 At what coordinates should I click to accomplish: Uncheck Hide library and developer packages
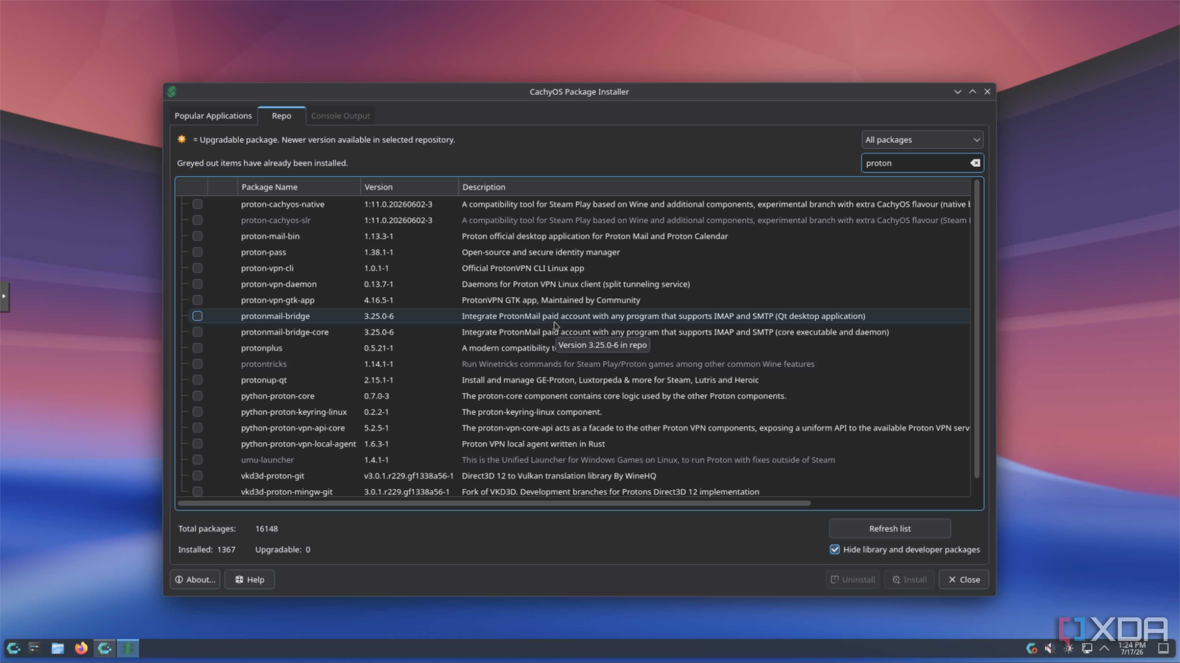pos(835,549)
